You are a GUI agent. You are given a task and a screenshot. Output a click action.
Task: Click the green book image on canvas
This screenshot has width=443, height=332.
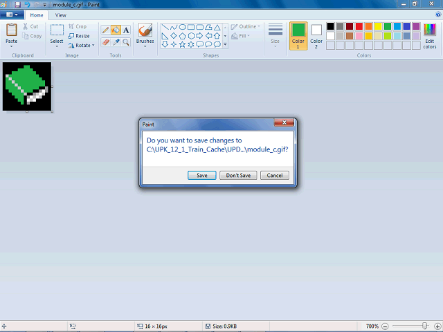[27, 86]
